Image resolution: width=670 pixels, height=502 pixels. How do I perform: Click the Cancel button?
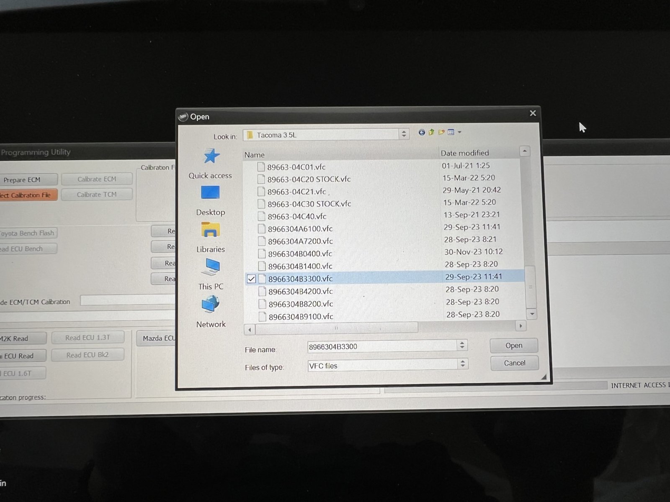(x=514, y=363)
